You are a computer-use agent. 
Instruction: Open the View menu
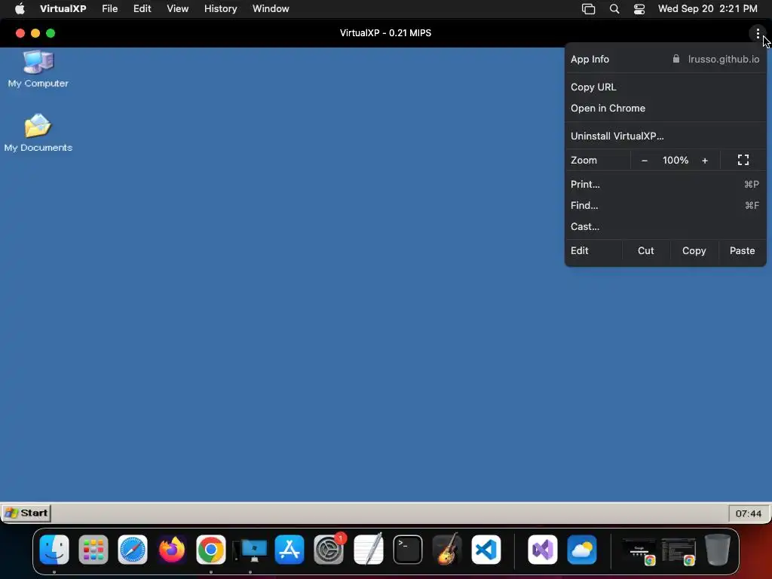click(x=178, y=8)
